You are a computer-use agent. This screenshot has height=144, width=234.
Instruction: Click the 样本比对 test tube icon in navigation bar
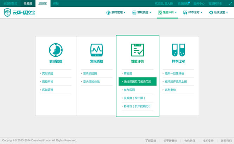coord(185,13)
